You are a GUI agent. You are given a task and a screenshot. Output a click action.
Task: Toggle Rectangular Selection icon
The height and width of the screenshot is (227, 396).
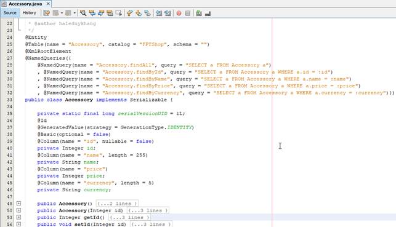118,13
